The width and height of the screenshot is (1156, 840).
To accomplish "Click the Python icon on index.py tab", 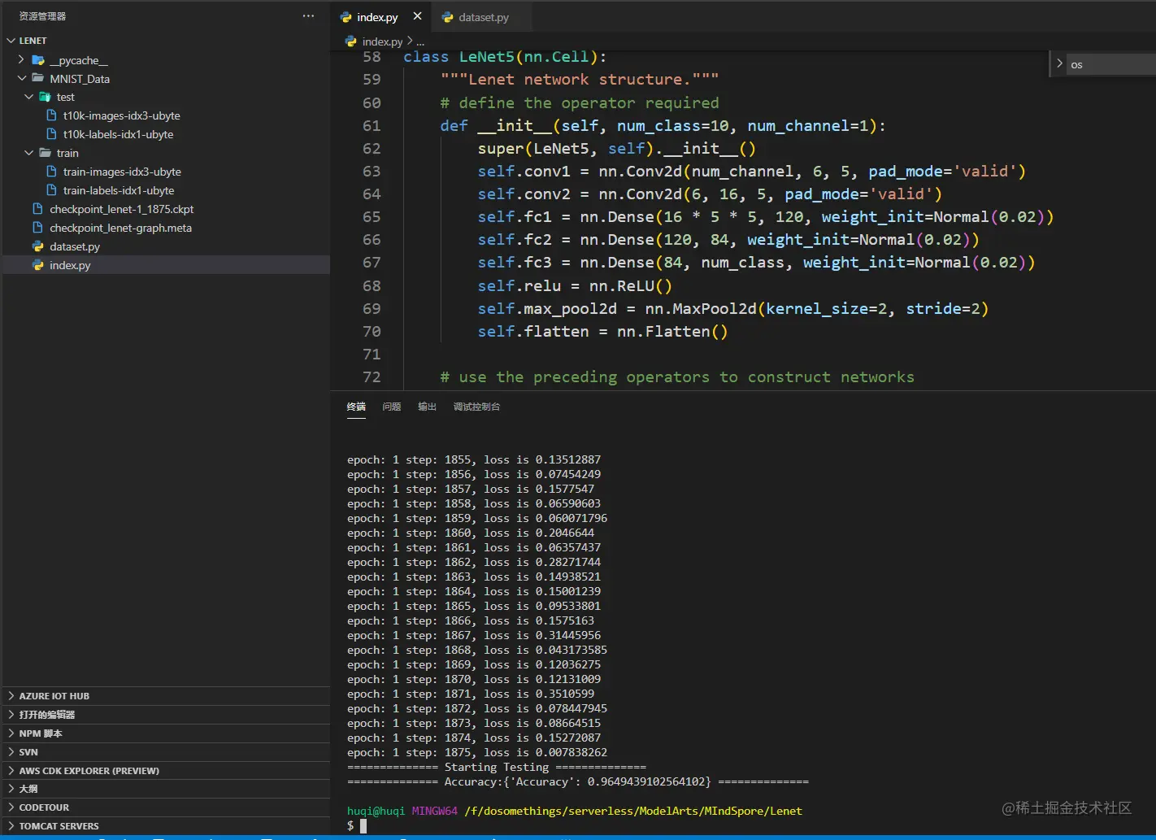I will 345,17.
